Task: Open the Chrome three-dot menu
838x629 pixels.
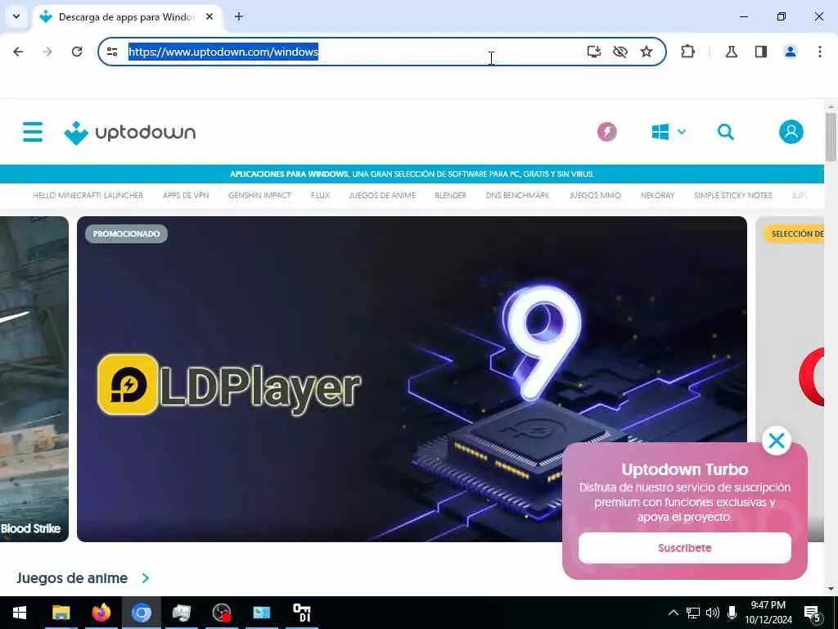Action: pyautogui.click(x=820, y=52)
